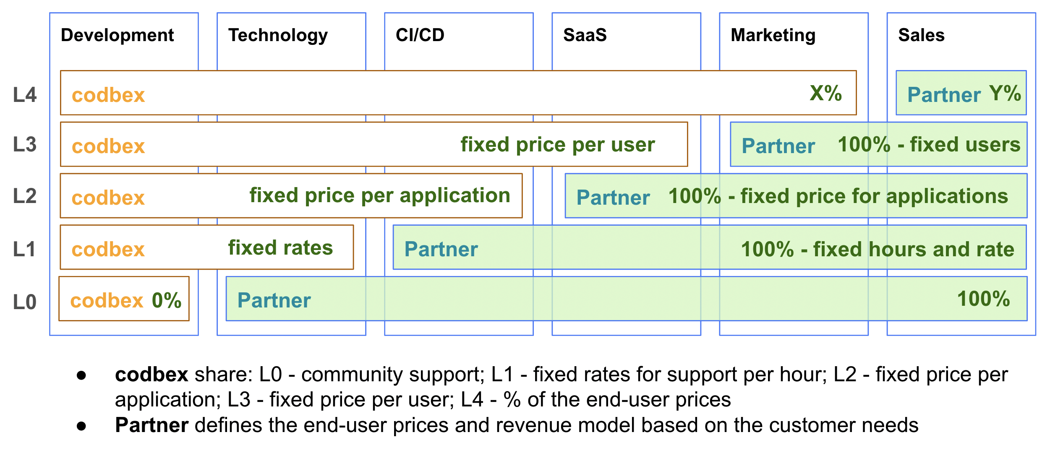1050x453 pixels.
Task: Select the Partner Y% box
Action: pyautogui.click(x=961, y=93)
